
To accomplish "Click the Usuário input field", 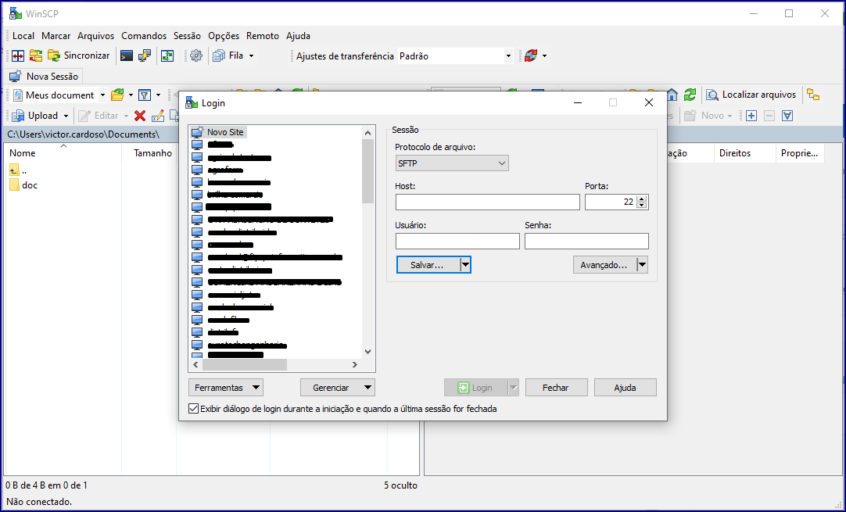I will [457, 242].
